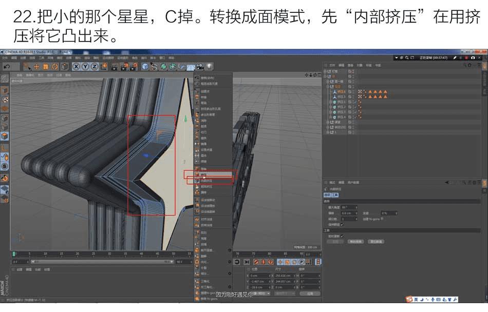Expand the null object above the bottom one
The height and width of the screenshot is (312, 488).
328,127
